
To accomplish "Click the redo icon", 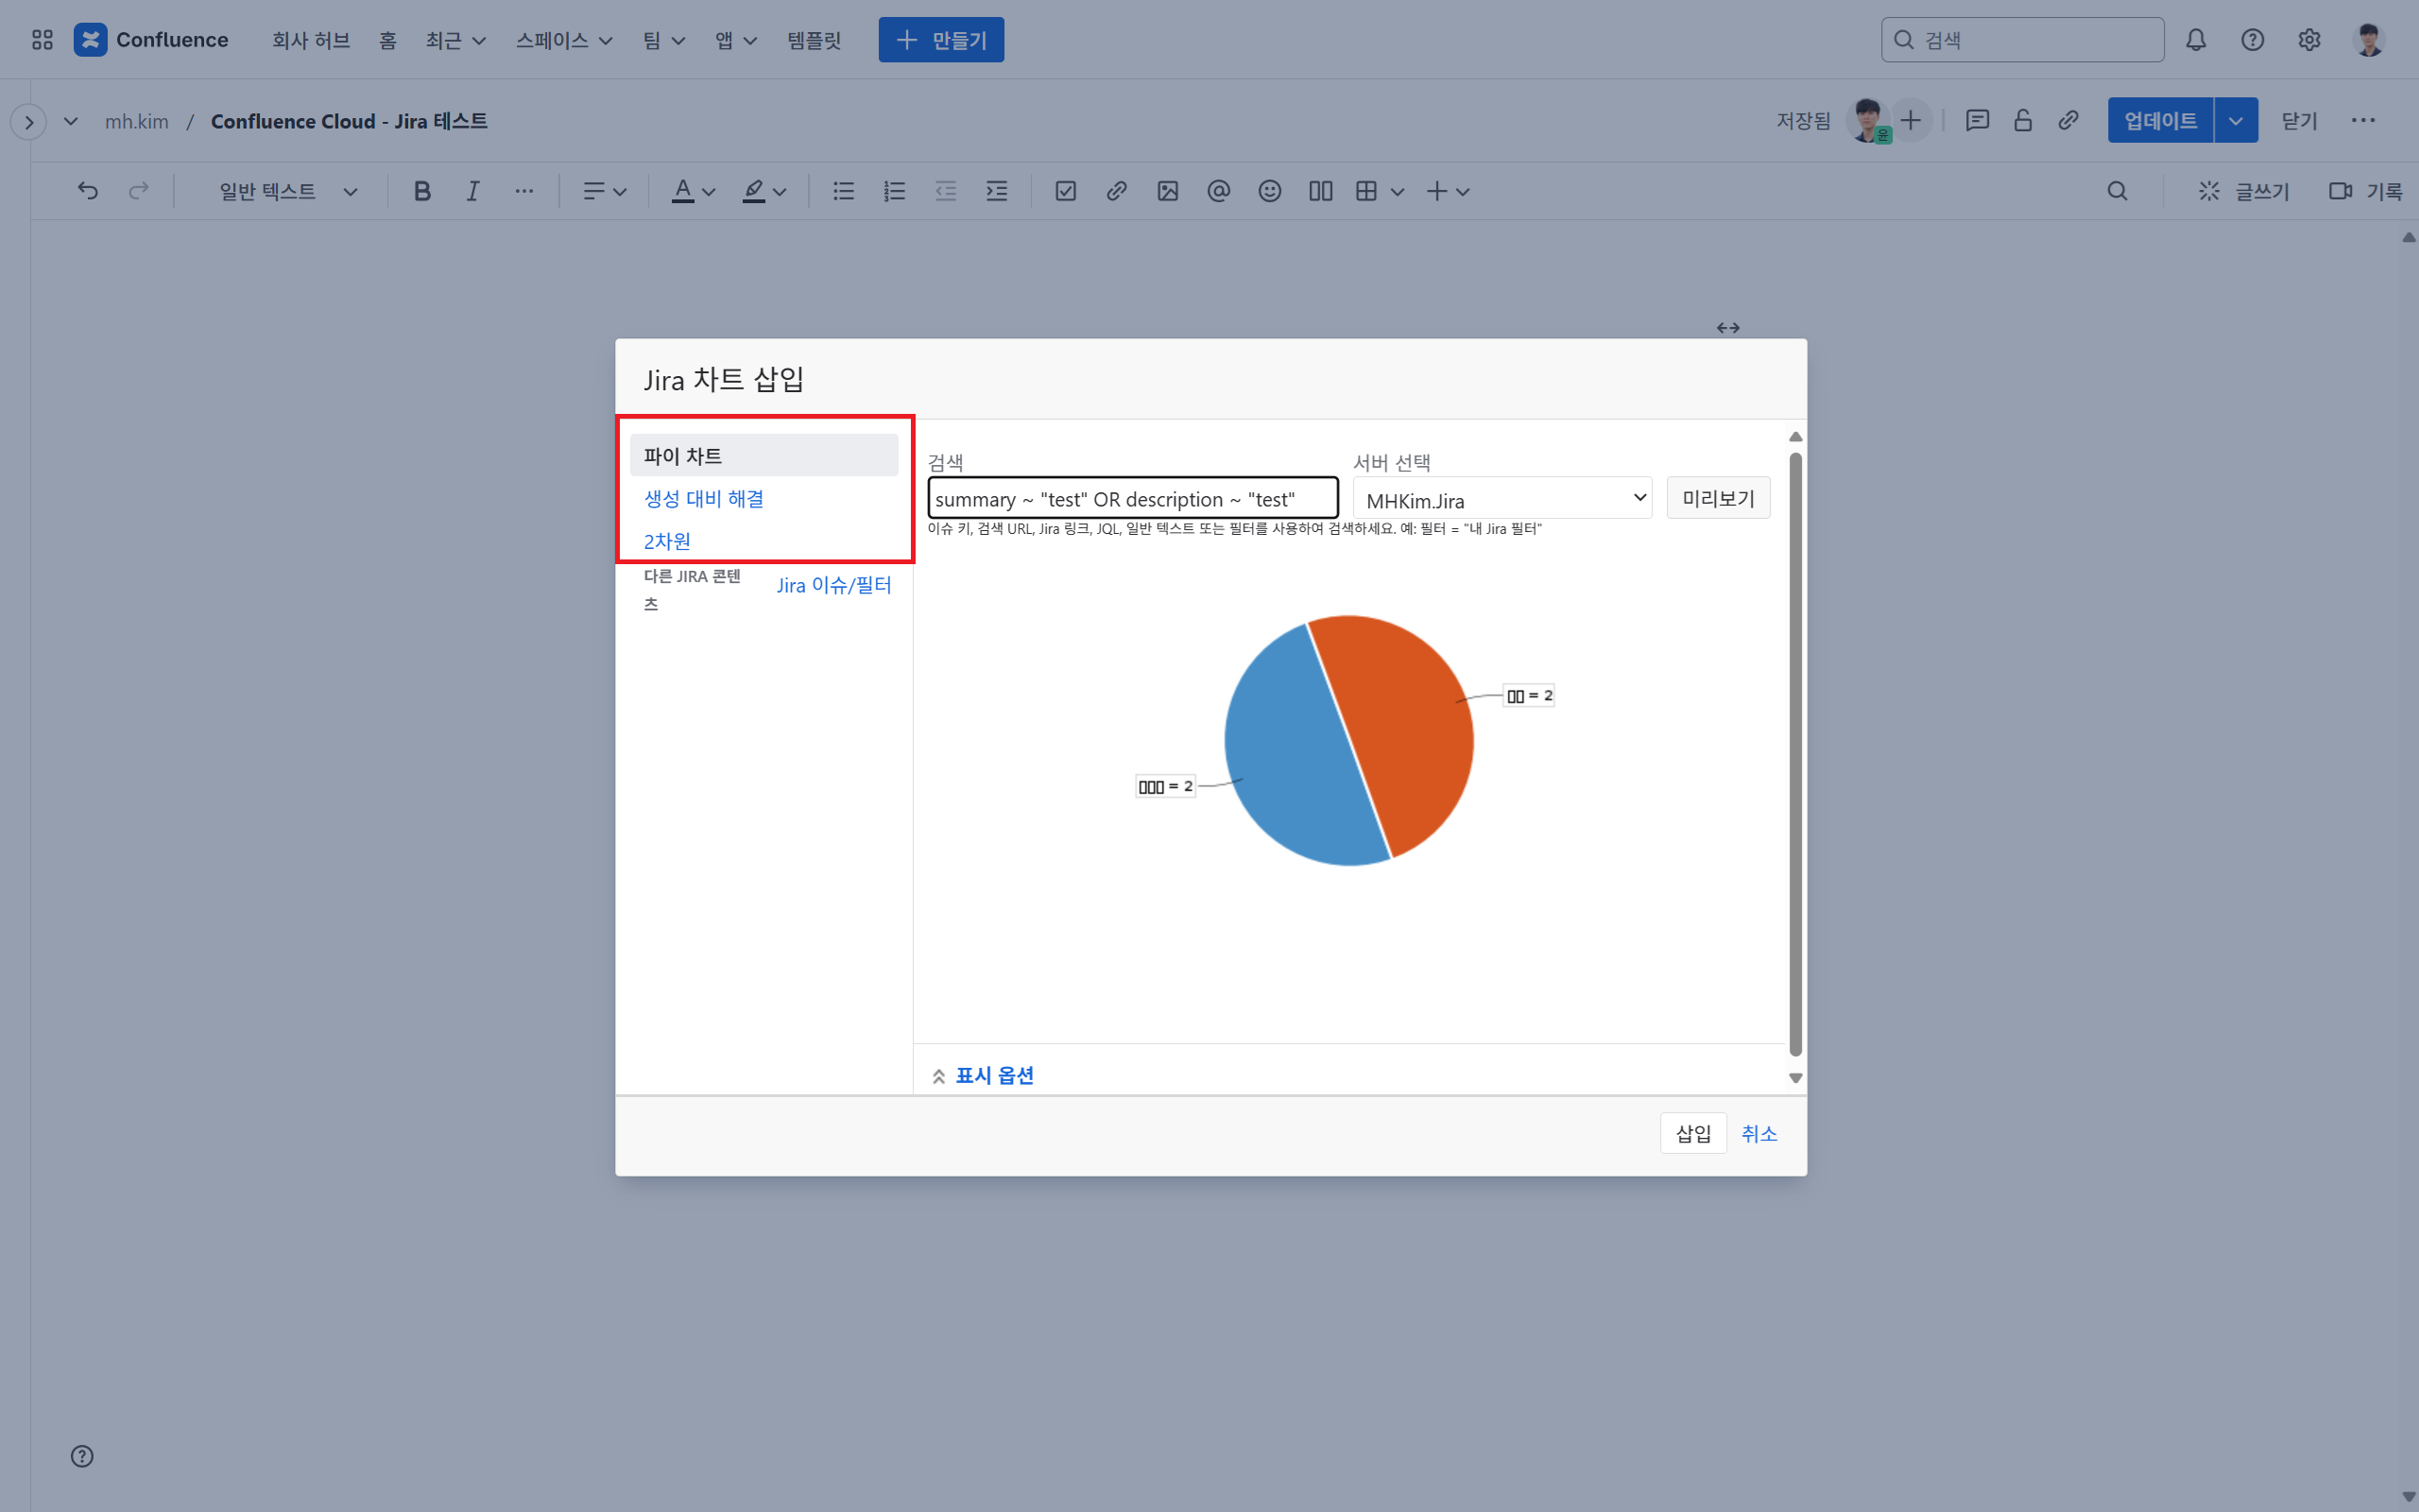I will pos(139,191).
